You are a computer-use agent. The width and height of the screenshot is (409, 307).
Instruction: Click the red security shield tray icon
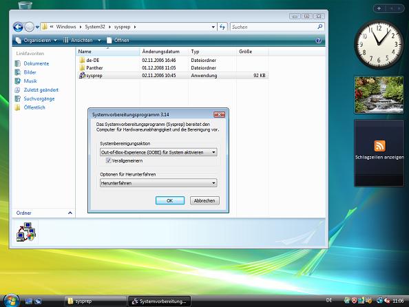354,301
